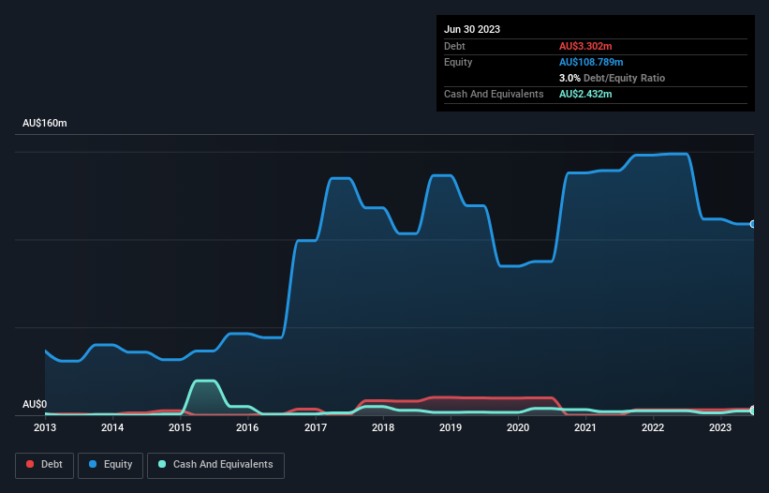The height and width of the screenshot is (493, 769).
Task: Click the 3.0% Debt/Equity Ratio text
Action: pos(612,78)
